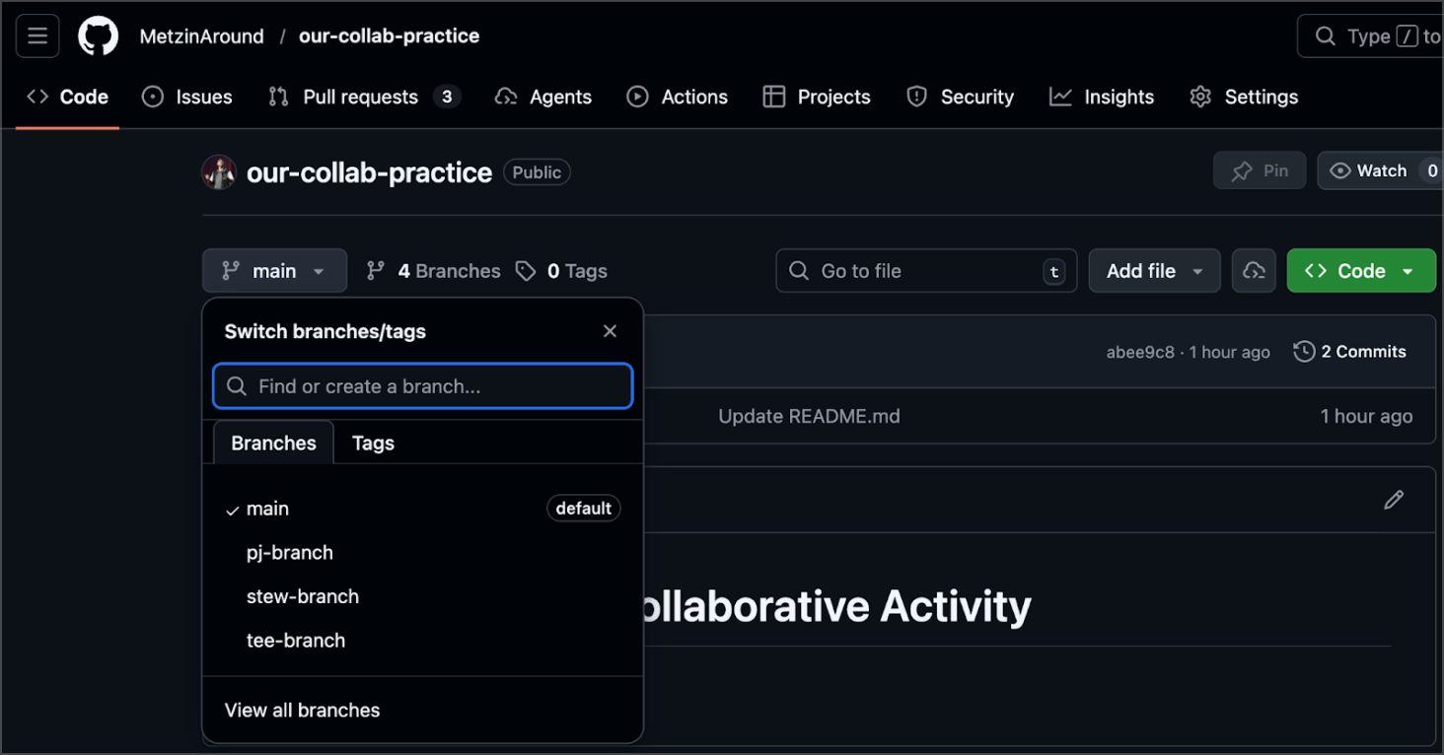Select the main branch in the list
Viewport: 1444px width, 755px height.
coord(268,509)
